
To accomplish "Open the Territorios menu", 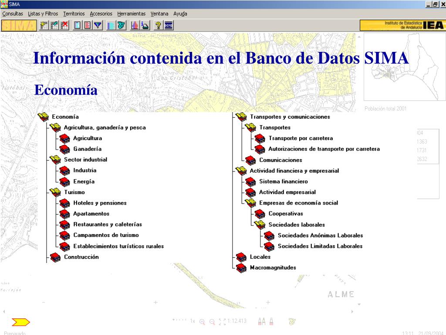I will 74,14.
